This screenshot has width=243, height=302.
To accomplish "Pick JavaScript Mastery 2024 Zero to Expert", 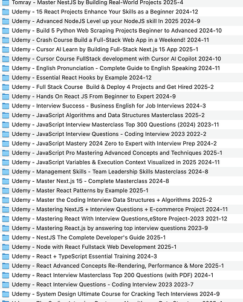I will [121, 144].
